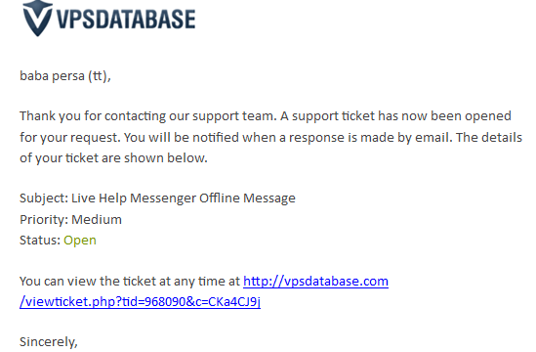This screenshot has height=352, width=536.
Task: Follow the /viewticket.php?tid=968090 link line
Action: [140, 302]
